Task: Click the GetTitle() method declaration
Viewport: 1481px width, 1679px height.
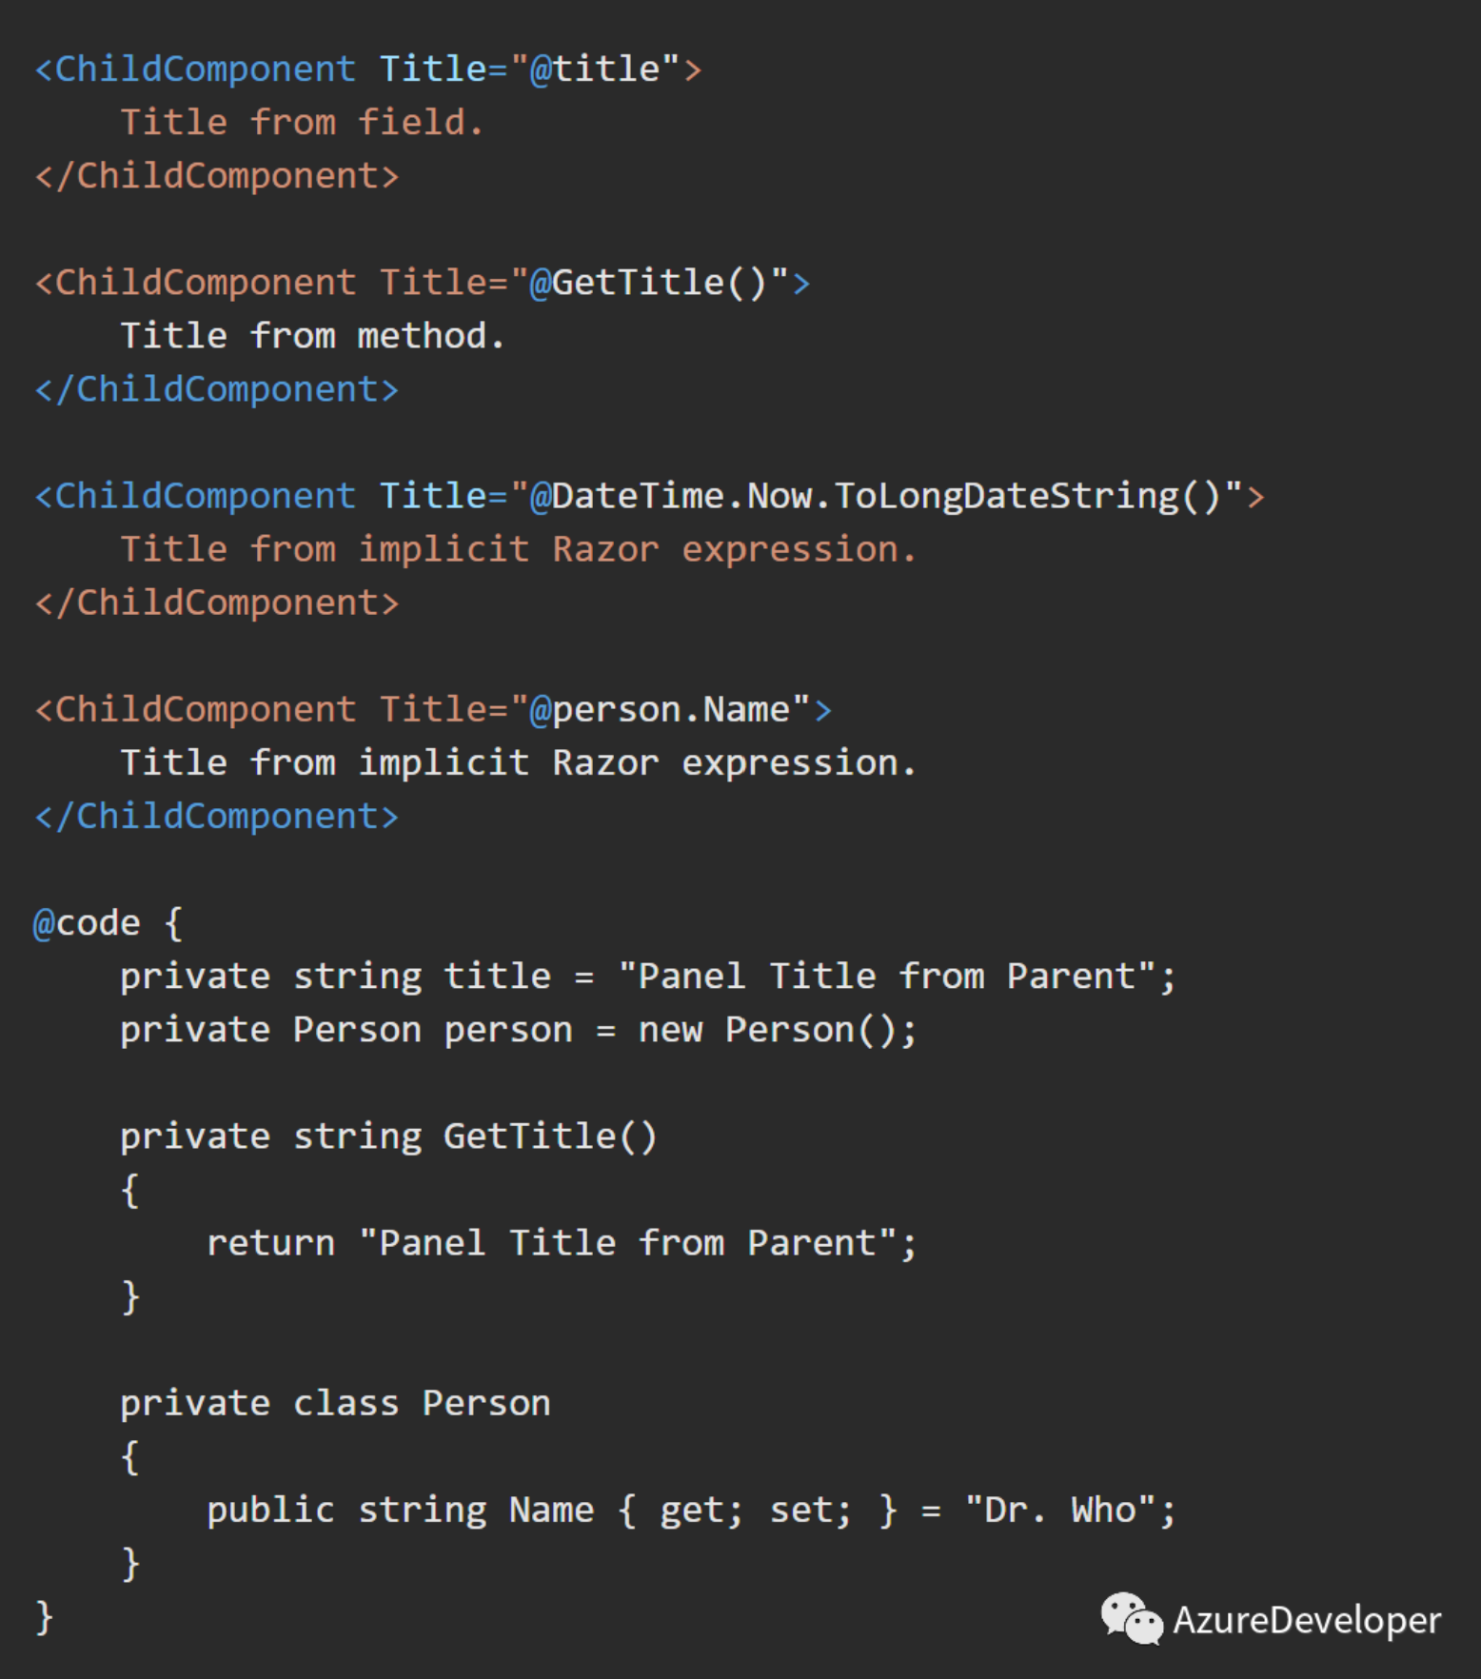Action: click(x=388, y=1136)
